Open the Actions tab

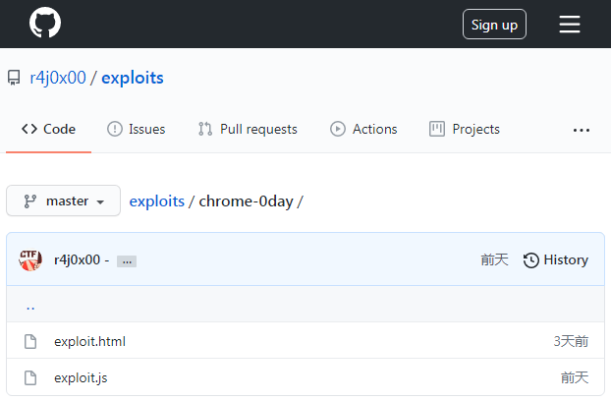click(363, 129)
